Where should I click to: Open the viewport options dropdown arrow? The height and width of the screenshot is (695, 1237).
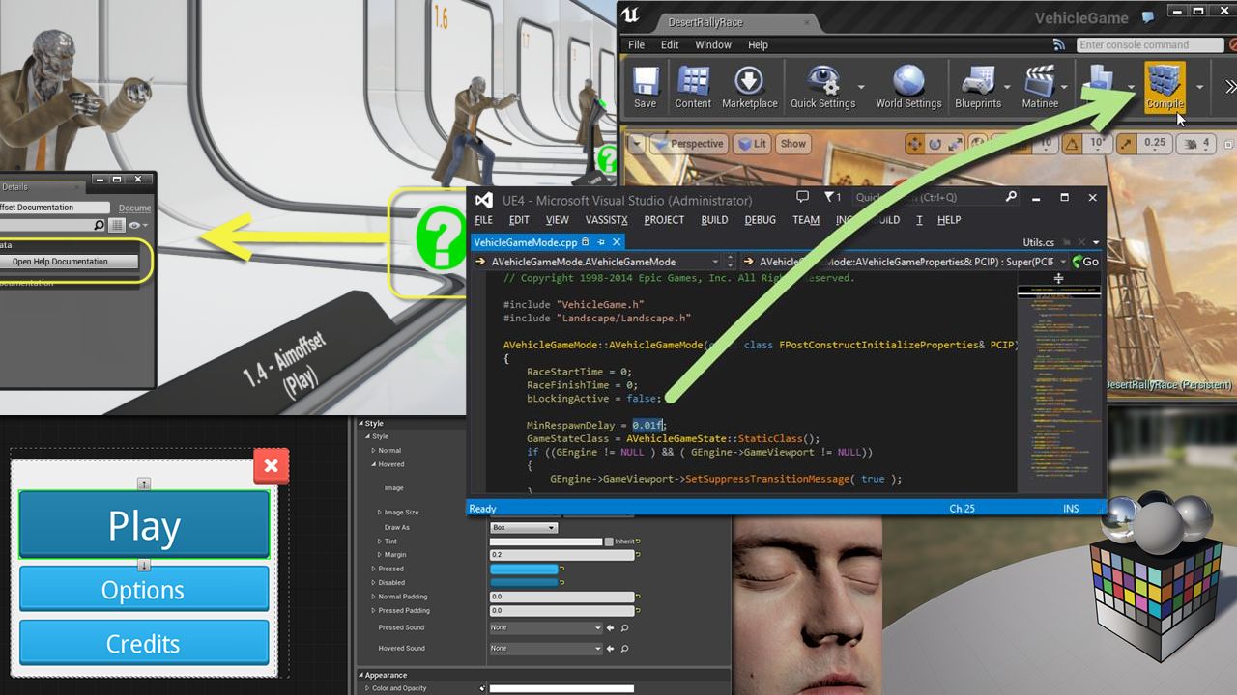click(x=636, y=144)
